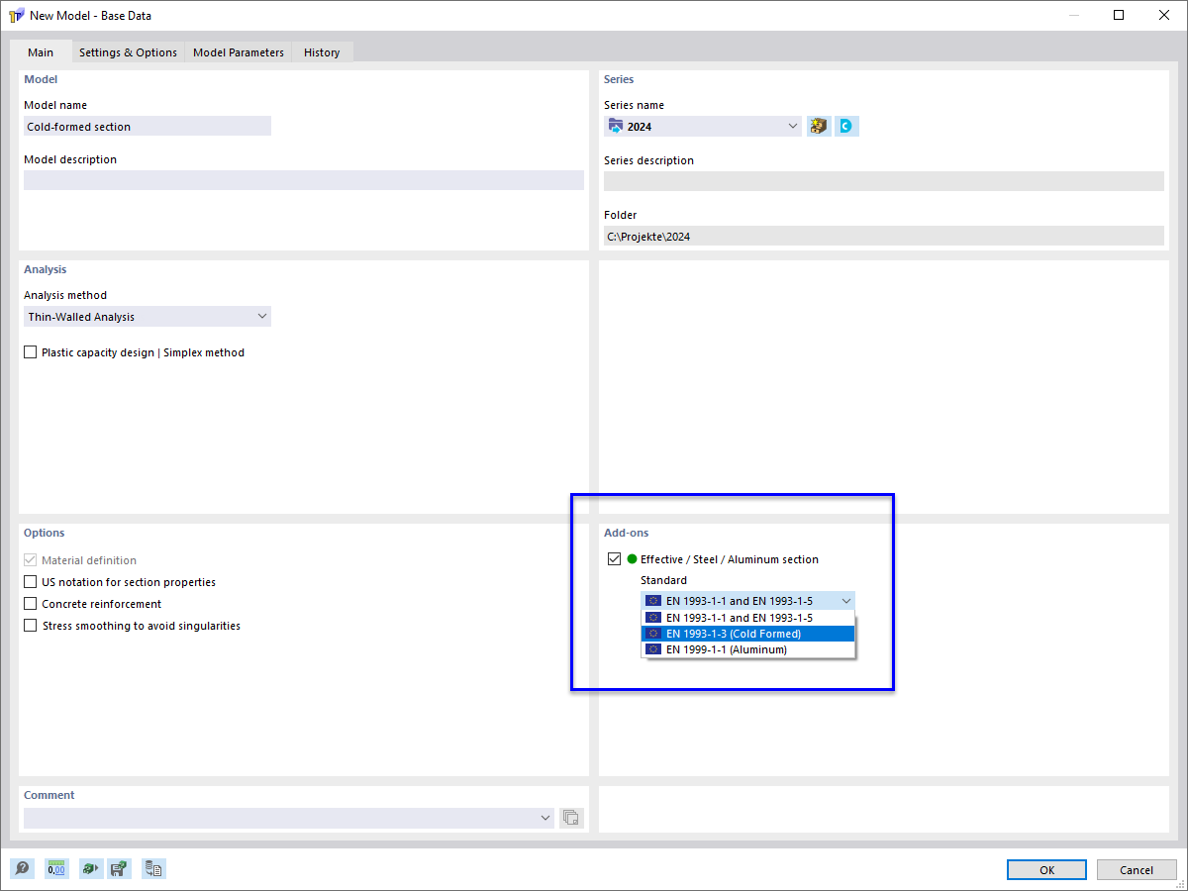Open units and decimal places settings
The width and height of the screenshot is (1188, 891).
(56, 868)
